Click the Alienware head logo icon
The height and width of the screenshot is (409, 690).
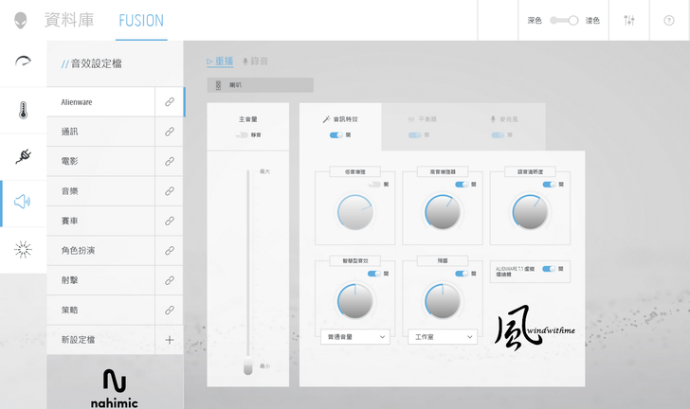[x=20, y=20]
